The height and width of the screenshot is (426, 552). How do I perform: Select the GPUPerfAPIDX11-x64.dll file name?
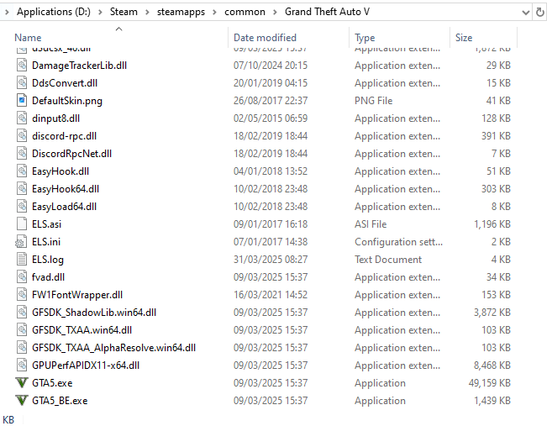point(86,366)
